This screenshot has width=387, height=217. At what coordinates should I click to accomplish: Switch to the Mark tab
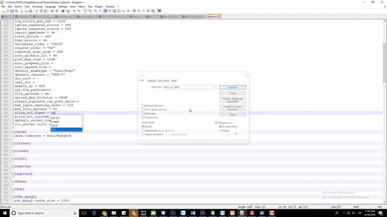(174, 81)
